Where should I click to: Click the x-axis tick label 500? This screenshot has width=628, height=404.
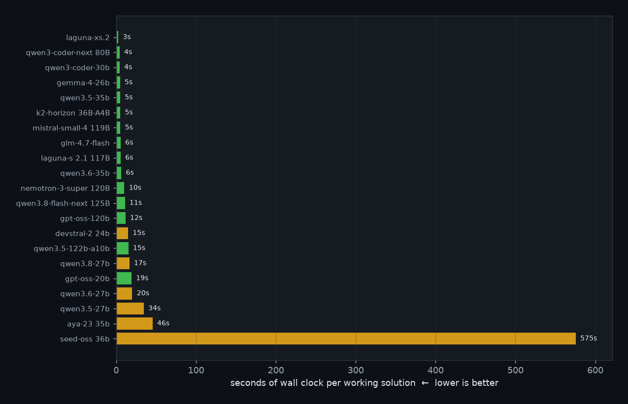[515, 370]
